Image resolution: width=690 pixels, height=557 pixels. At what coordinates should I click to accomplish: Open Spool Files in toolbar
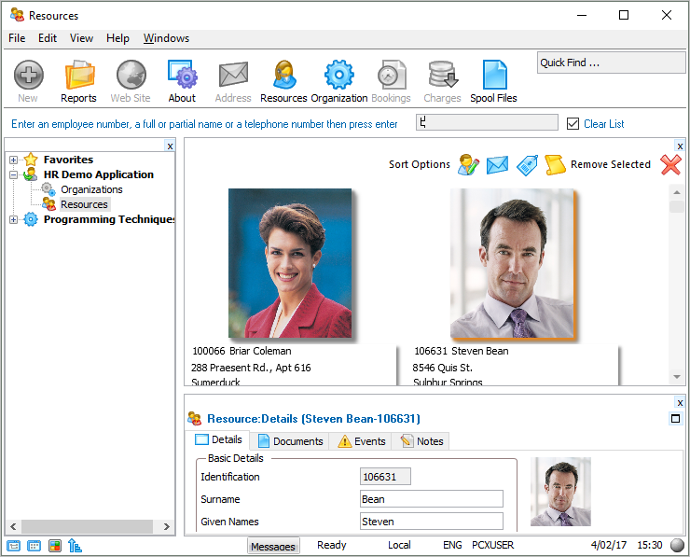(x=493, y=76)
